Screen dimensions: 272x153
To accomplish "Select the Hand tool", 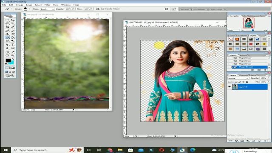I will (x=7, y=55).
